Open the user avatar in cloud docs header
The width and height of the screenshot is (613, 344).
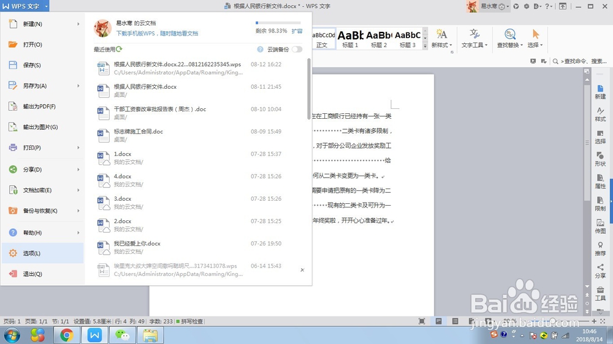(103, 28)
